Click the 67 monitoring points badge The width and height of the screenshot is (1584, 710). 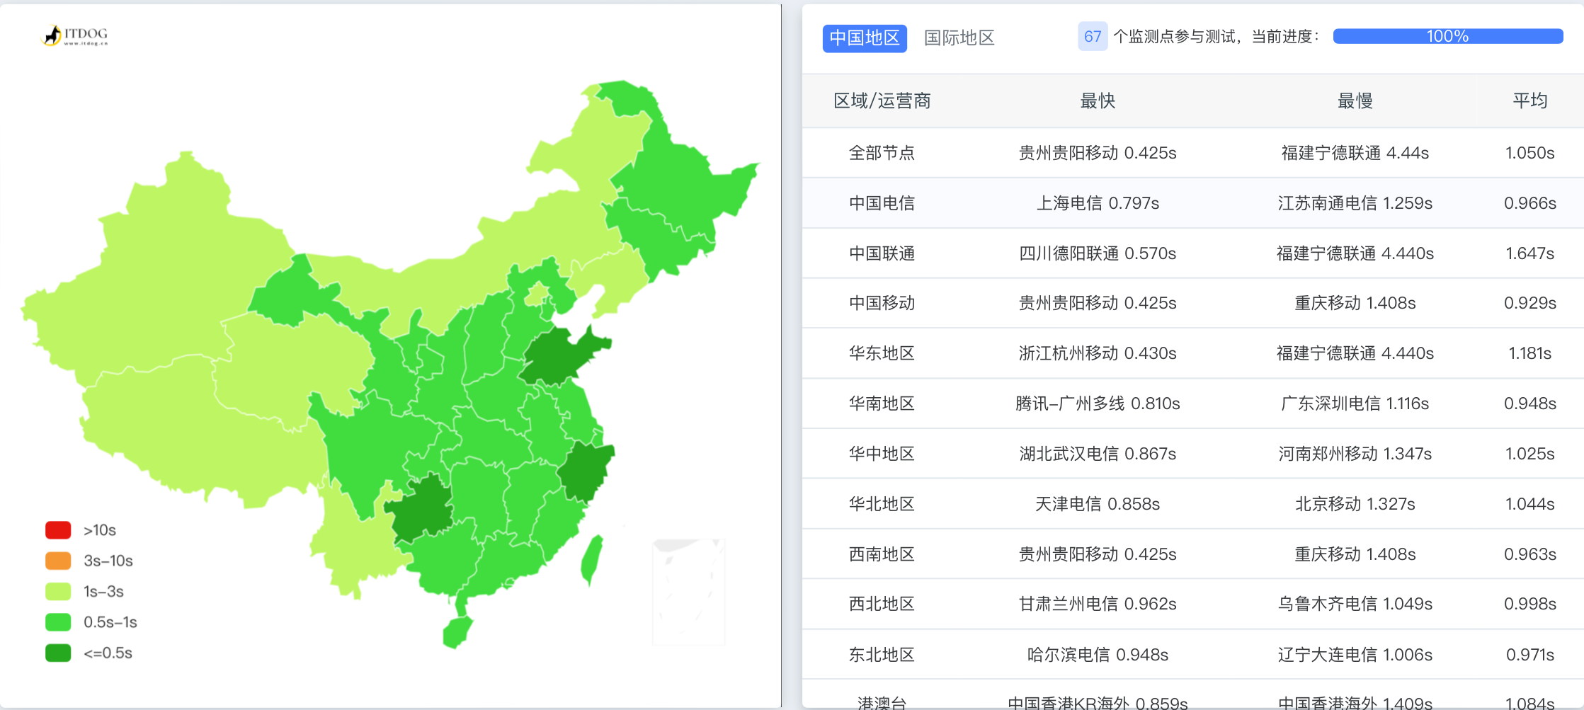[x=1092, y=36]
